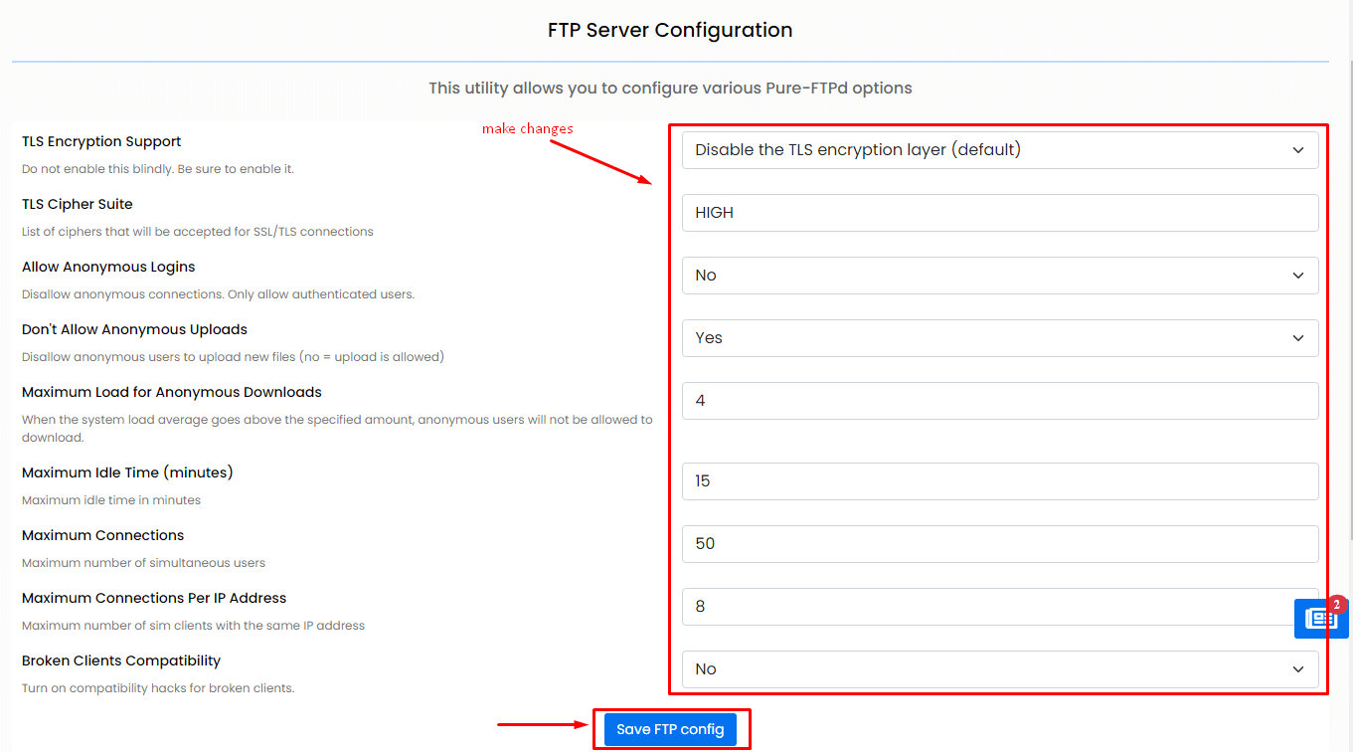Focus the Maximum Load for Anonymous Downloads field

(x=1000, y=401)
